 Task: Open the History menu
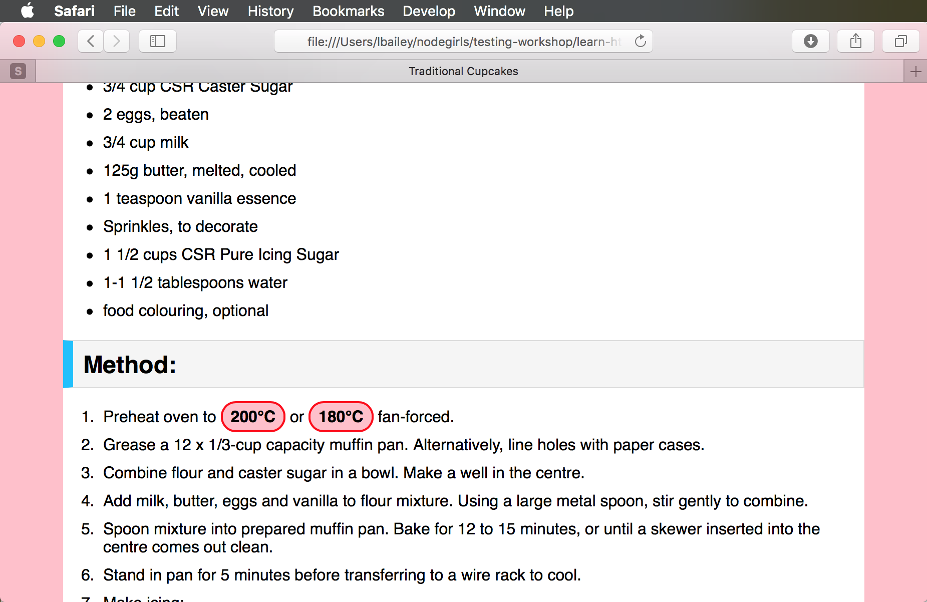(270, 11)
